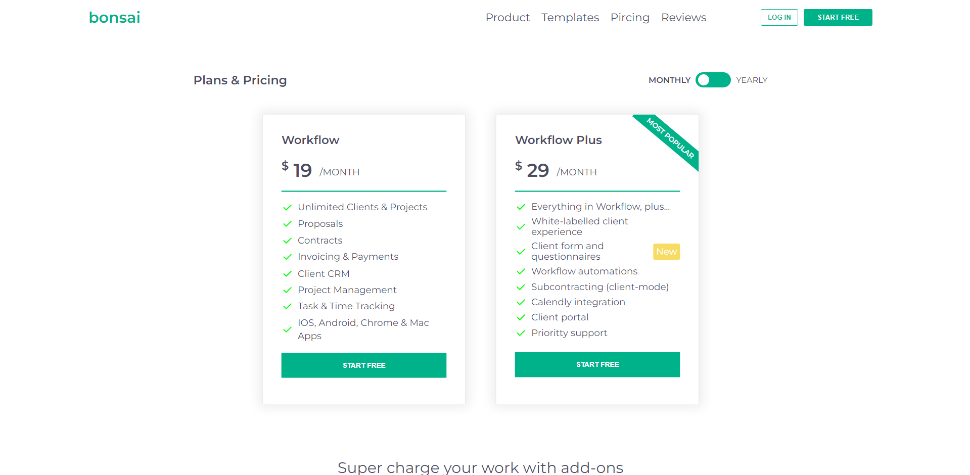Image resolution: width=970 pixels, height=475 pixels.
Task: Start free on Workflow Plus plan
Action: [x=597, y=364]
